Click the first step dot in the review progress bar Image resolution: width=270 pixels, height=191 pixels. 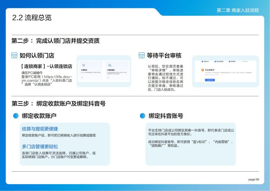202,62
